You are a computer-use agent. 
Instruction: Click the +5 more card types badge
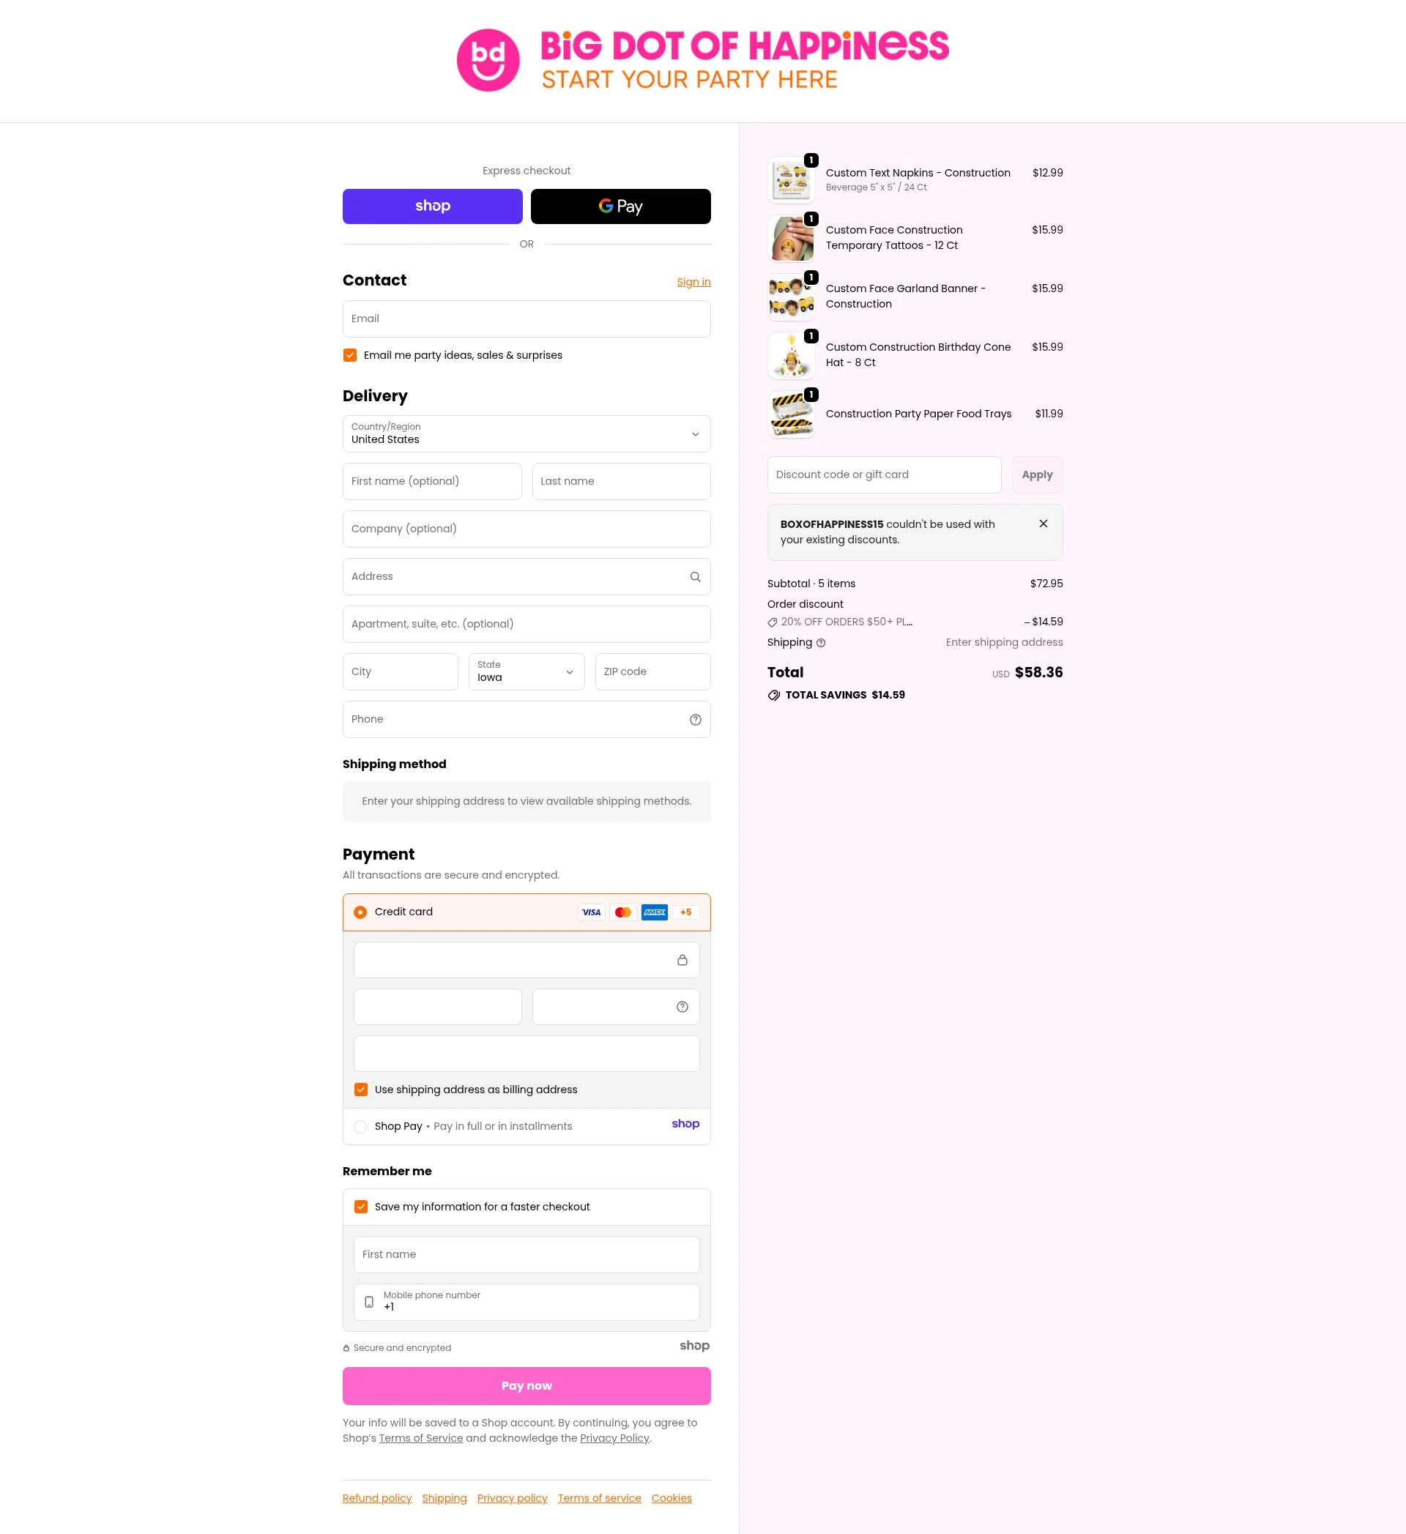(685, 912)
